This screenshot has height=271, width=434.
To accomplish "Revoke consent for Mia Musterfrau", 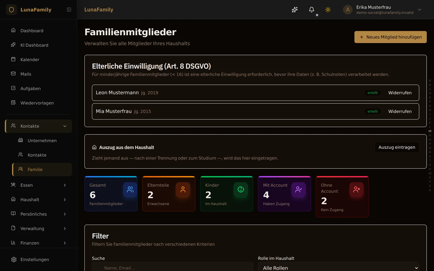I will (x=400, y=111).
